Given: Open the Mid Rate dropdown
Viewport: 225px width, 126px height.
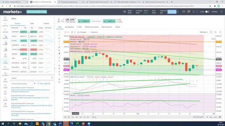Looking at the screenshot, I should point(204,32).
